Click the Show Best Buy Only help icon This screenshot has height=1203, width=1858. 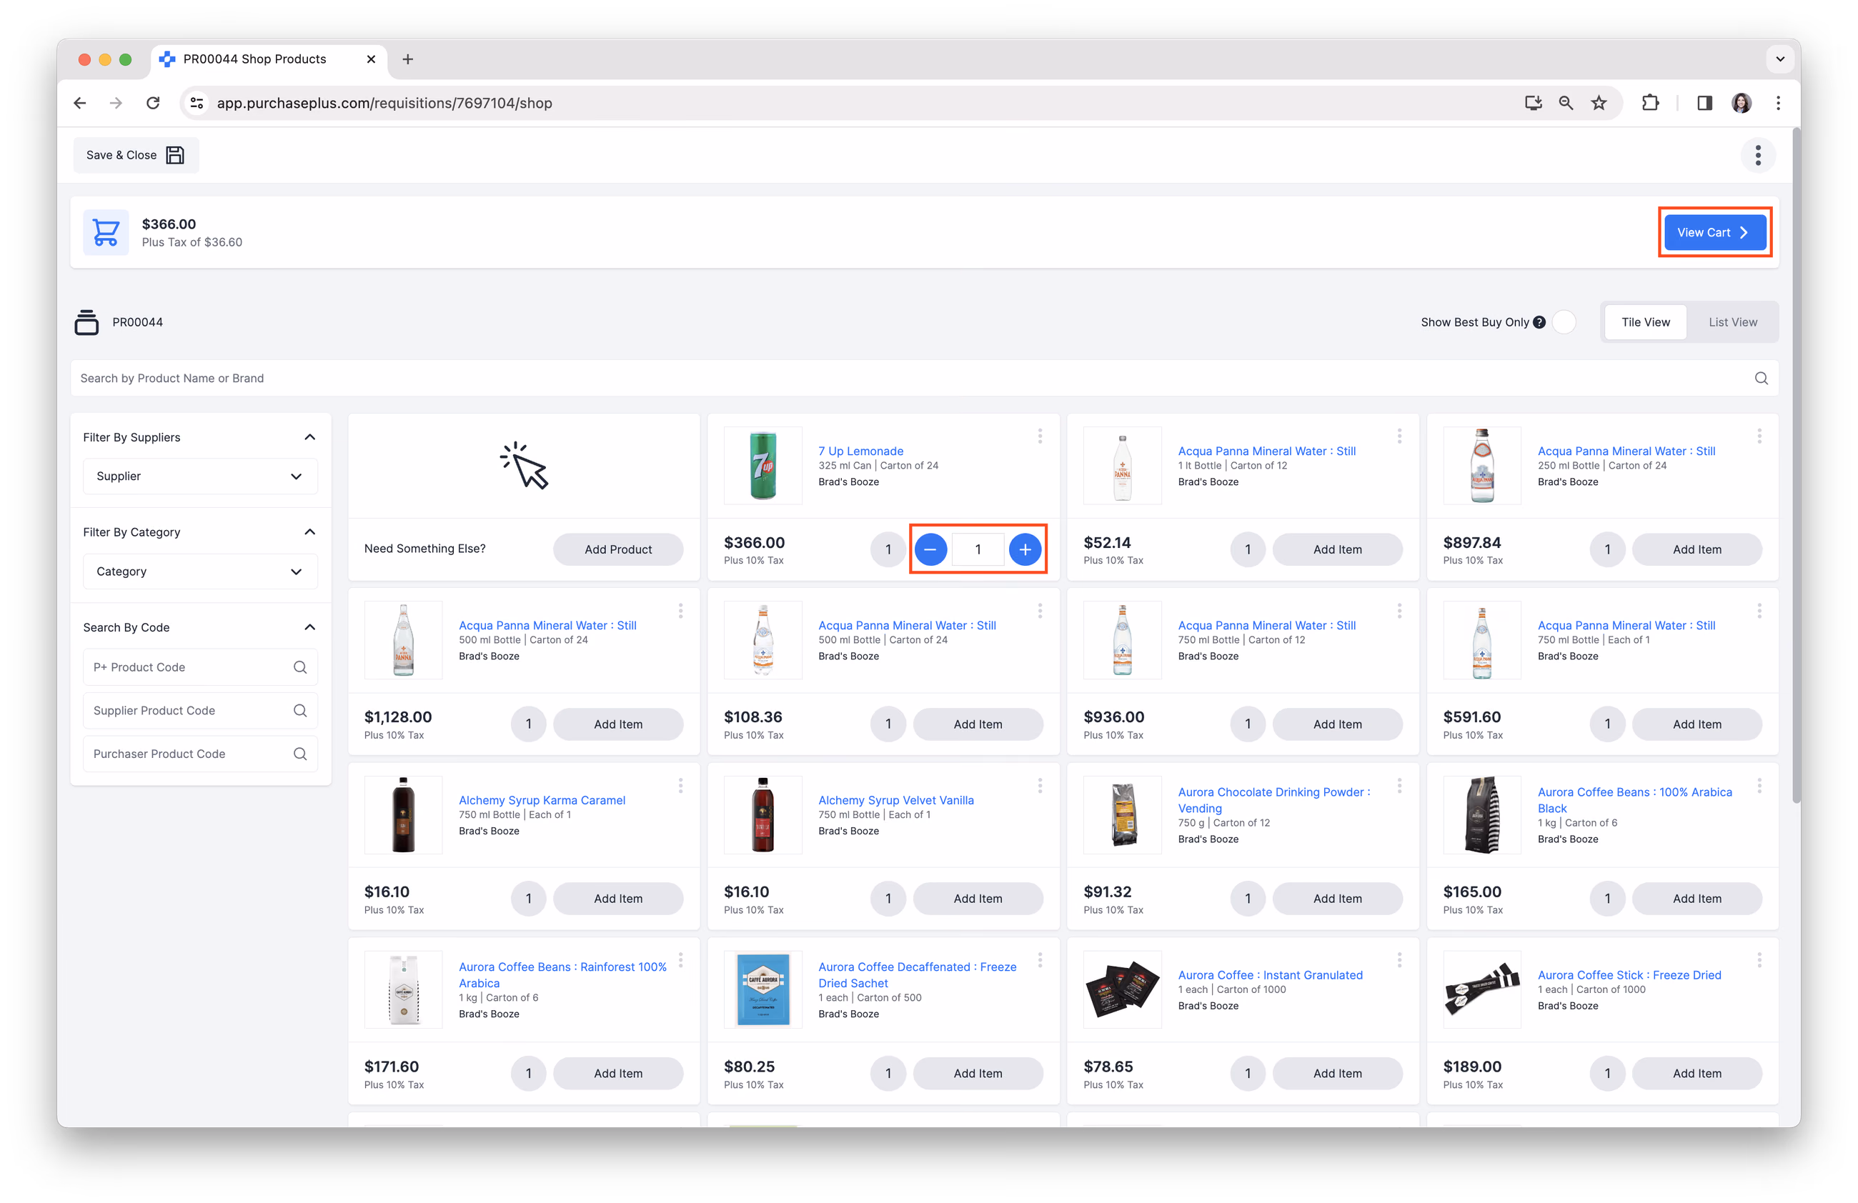coord(1539,322)
